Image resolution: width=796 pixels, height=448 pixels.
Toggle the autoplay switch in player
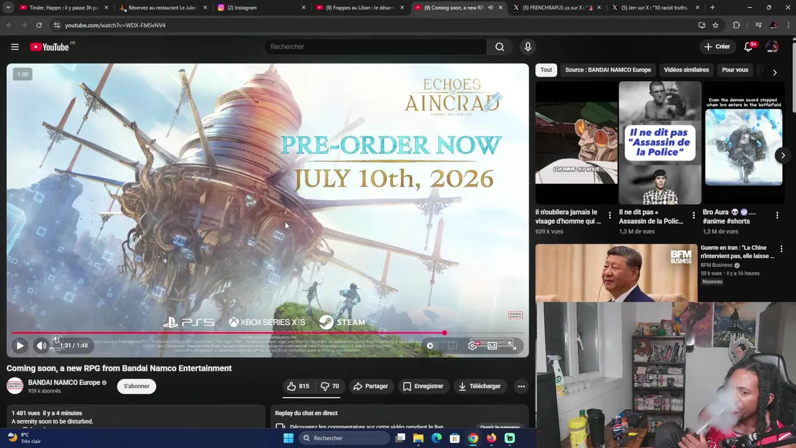tap(430, 346)
